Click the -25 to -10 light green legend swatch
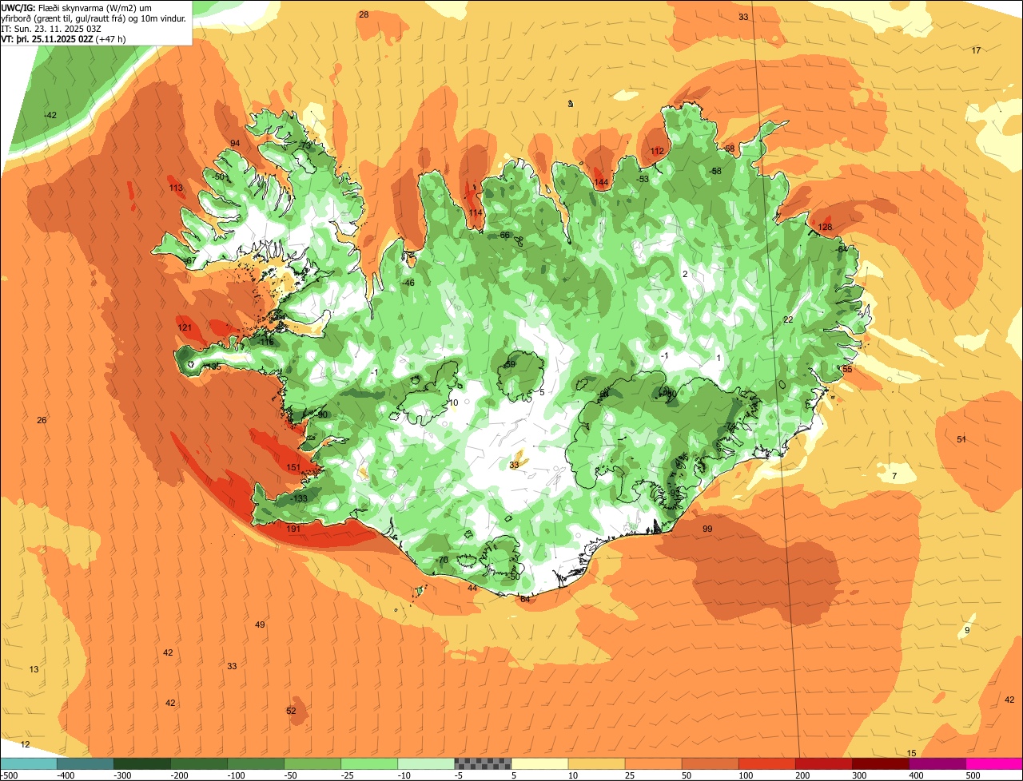The width and height of the screenshot is (1023, 781). [x=369, y=763]
